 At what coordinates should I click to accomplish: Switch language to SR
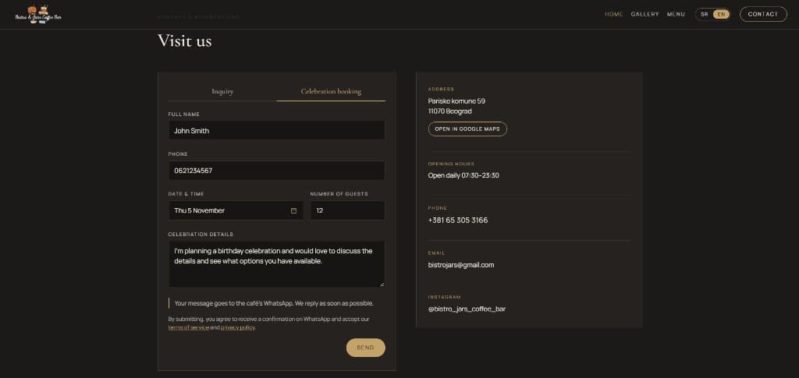click(705, 14)
